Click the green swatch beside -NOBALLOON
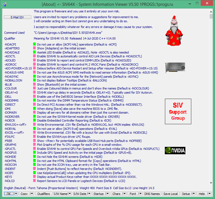Image resolution: width=215 pixels, height=199 pixels. pyautogui.click(x=35, y=80)
